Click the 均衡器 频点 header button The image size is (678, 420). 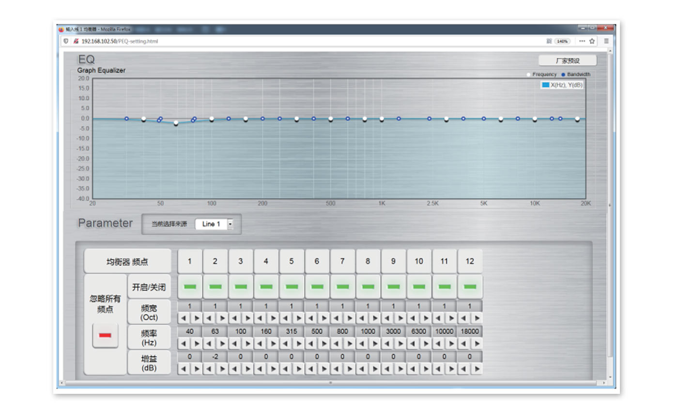(127, 262)
